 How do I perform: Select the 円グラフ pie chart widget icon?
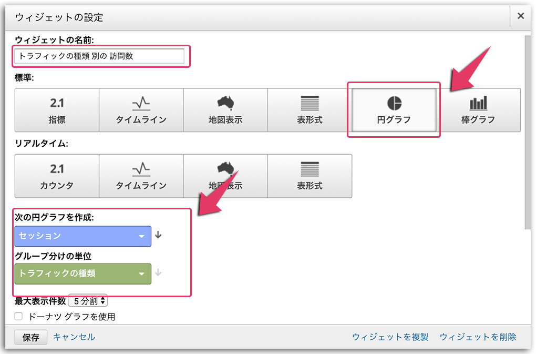point(394,109)
